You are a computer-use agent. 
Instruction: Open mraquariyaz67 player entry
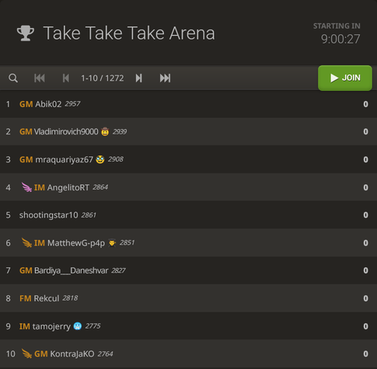click(x=188, y=159)
